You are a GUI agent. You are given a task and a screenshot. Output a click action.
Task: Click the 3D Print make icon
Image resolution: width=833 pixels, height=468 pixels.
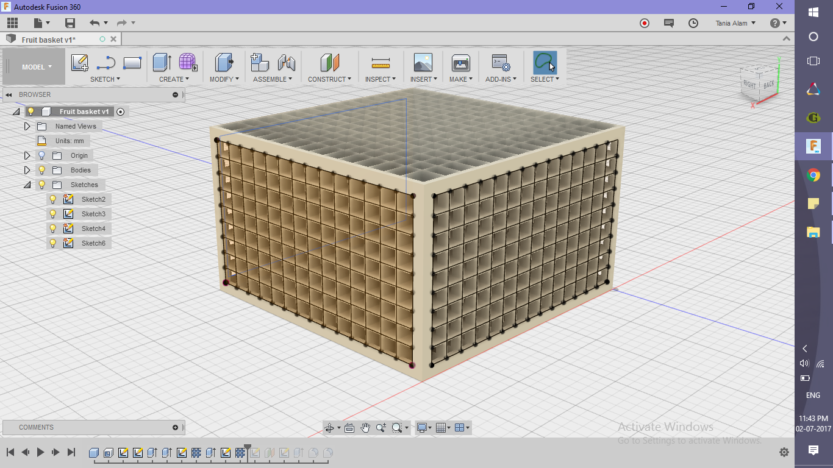pos(460,63)
